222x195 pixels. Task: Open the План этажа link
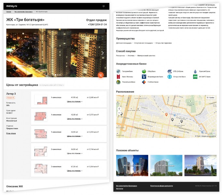(11, 133)
